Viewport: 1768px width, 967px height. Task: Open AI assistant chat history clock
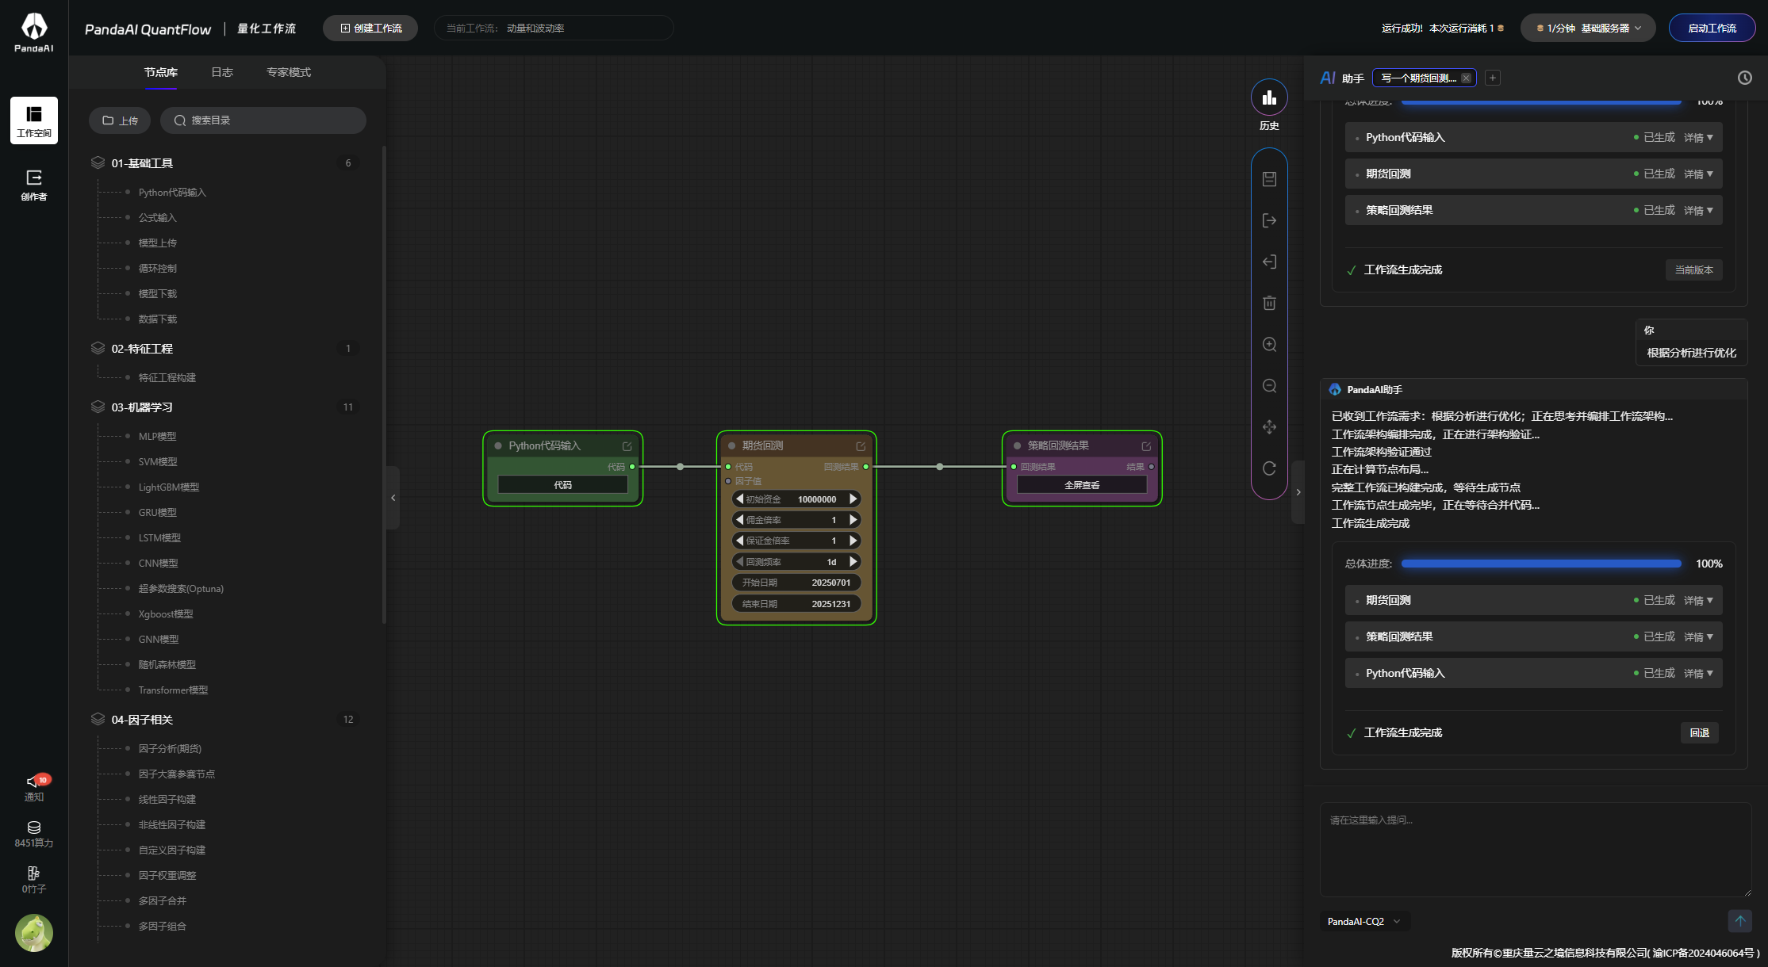(1745, 78)
